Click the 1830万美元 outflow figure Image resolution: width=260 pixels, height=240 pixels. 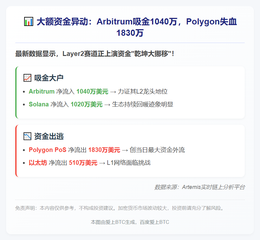[104, 150]
